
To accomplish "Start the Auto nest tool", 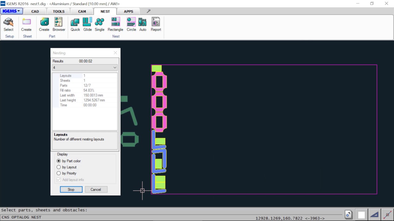I will pos(143,25).
